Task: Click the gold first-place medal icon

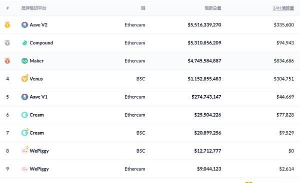Action: pos(7,25)
